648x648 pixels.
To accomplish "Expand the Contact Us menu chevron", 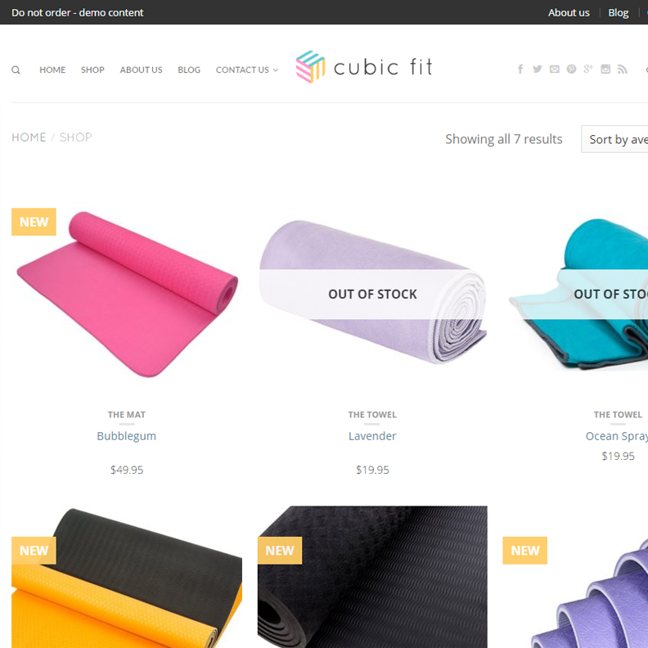I will pos(276,70).
